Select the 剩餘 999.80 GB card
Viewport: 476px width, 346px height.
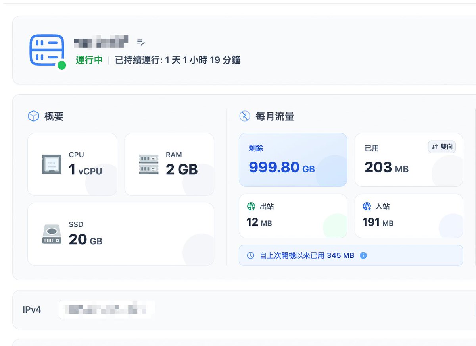(x=293, y=160)
